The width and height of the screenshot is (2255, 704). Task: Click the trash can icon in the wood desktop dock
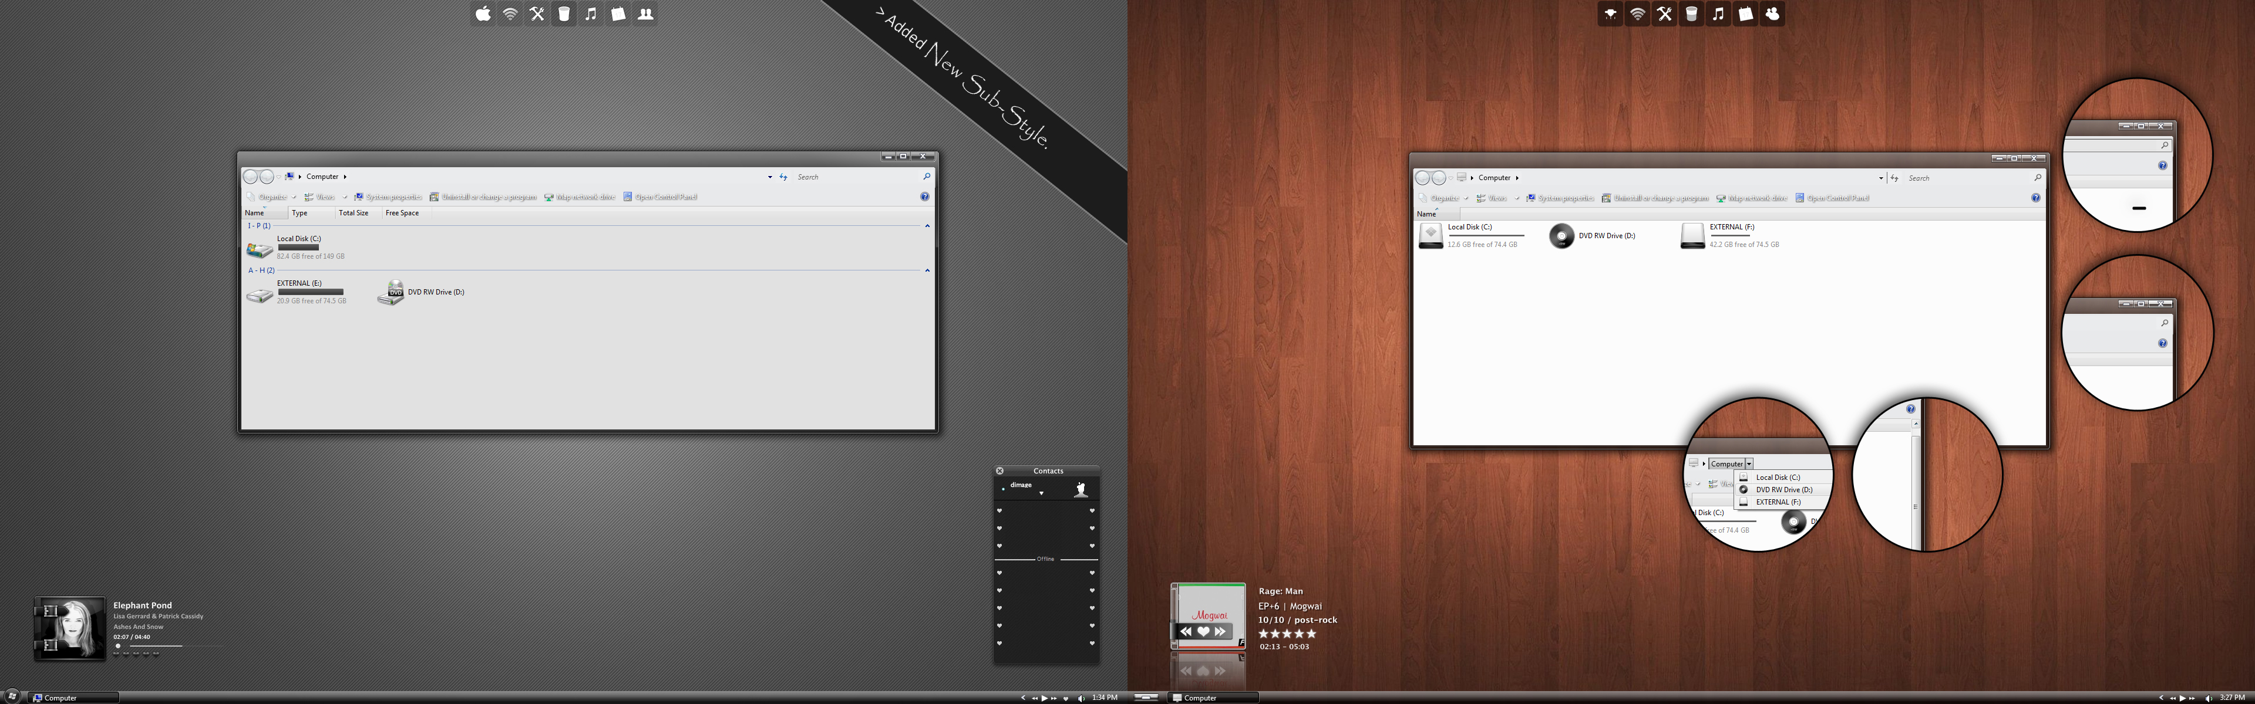pyautogui.click(x=1692, y=14)
